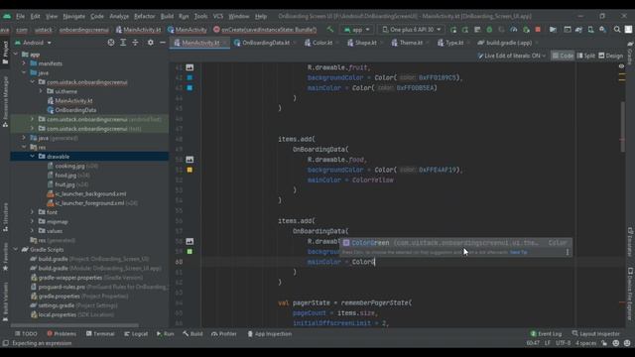
Task: Click Expand All in project tree
Action: [123, 43]
